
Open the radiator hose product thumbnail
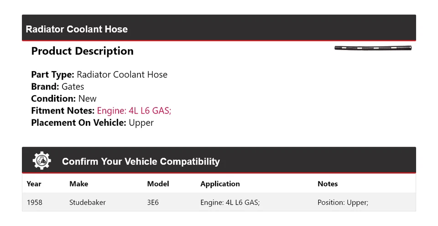click(373, 48)
